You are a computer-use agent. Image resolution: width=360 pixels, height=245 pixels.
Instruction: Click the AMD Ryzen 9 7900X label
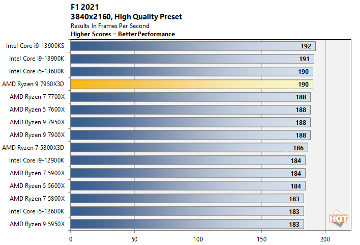[37, 135]
